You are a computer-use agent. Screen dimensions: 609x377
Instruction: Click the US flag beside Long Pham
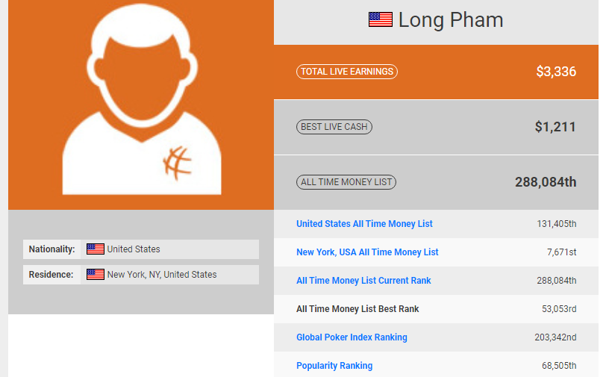(381, 19)
